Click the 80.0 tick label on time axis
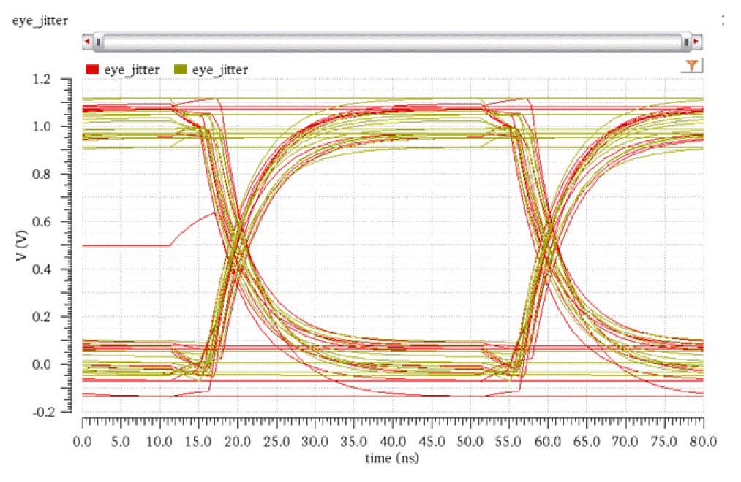This screenshot has width=741, height=482. click(x=703, y=442)
